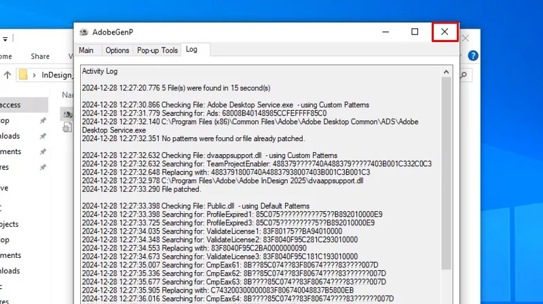The width and height of the screenshot is (543, 304).
Task: Open the Options tab
Action: click(117, 50)
